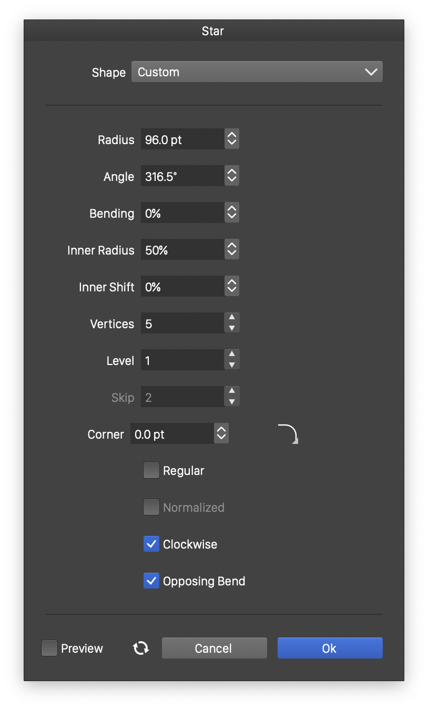Viewport: 428px width, 709px height.
Task: Click the Corner stepper arrows
Action: click(x=221, y=434)
